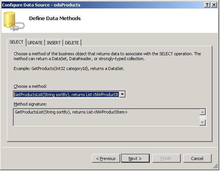The height and width of the screenshot is (171, 220).
Task: Click the method signature scroll up arrow
Action: pyautogui.click(x=203, y=112)
